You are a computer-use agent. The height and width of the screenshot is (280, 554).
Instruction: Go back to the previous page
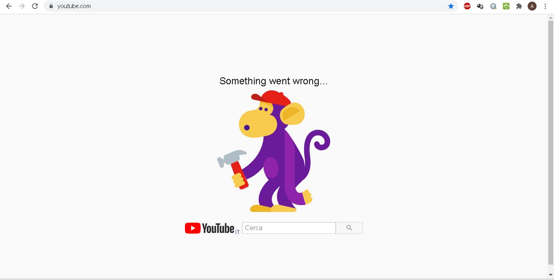tap(9, 6)
